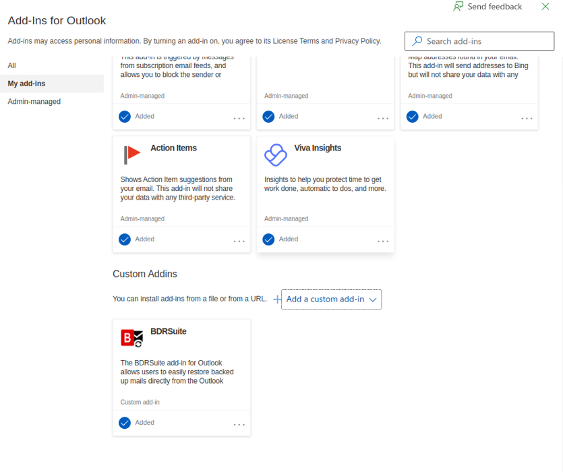Switch to Admin-managed category in the sidebar

[34, 102]
